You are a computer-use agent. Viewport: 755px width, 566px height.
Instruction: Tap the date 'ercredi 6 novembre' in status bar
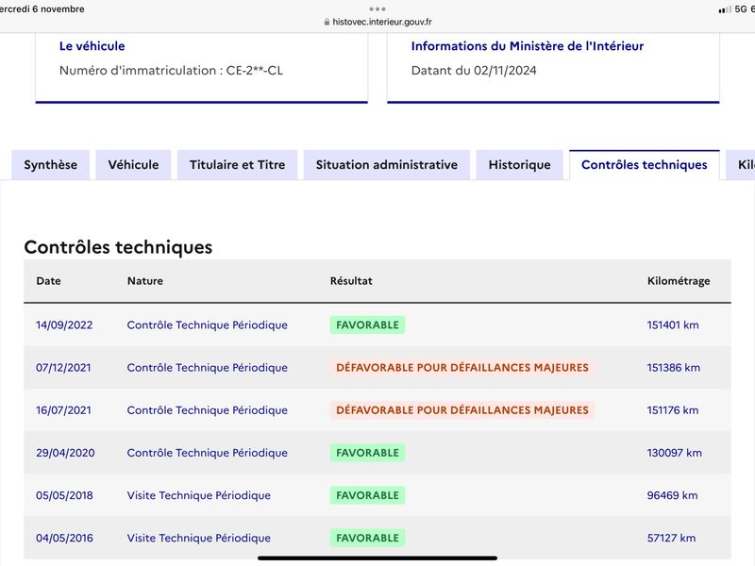42,8
